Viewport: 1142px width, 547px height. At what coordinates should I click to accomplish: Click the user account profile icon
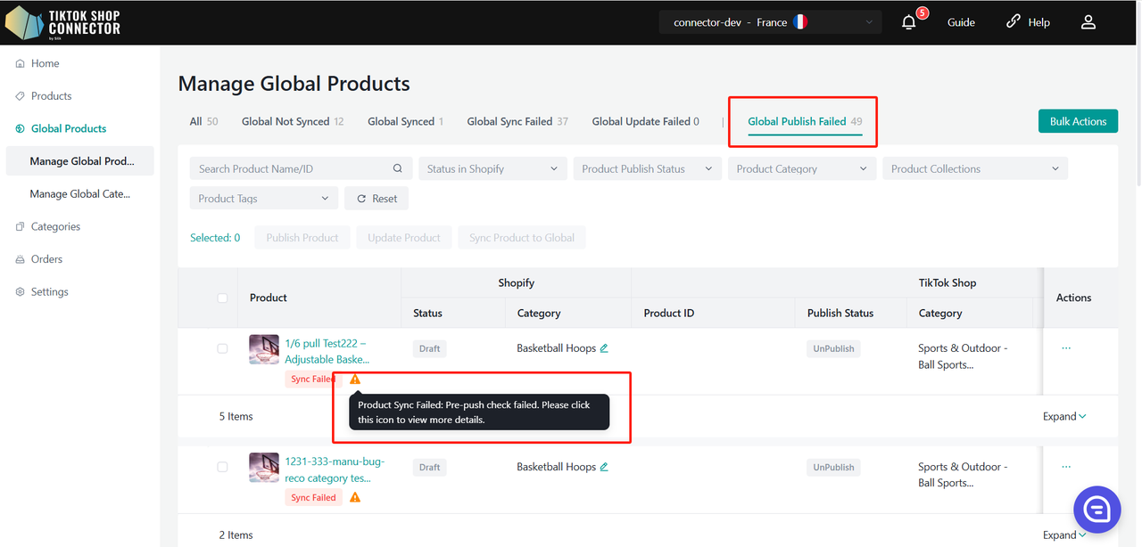[x=1088, y=22]
